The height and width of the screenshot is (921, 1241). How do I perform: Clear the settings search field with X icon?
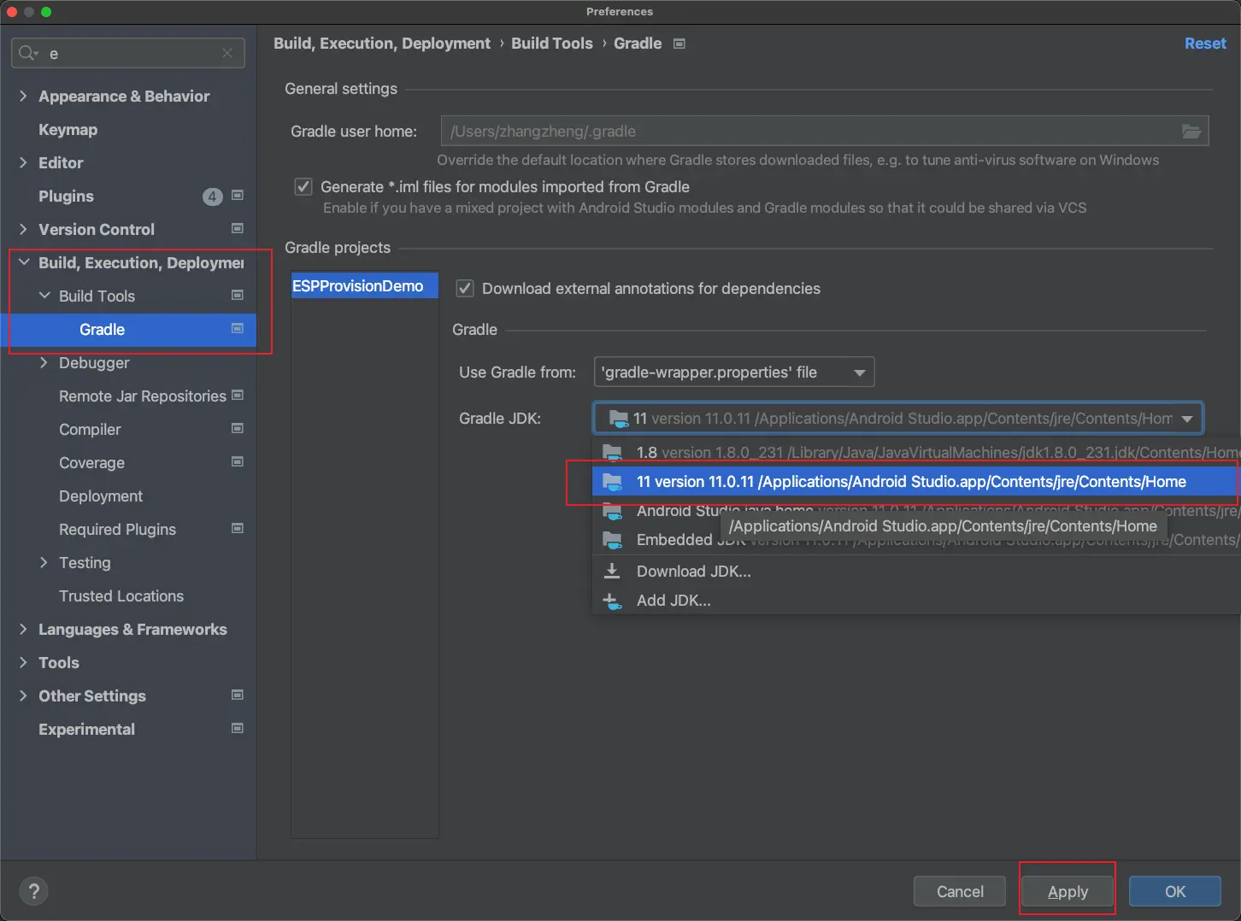[x=227, y=53]
